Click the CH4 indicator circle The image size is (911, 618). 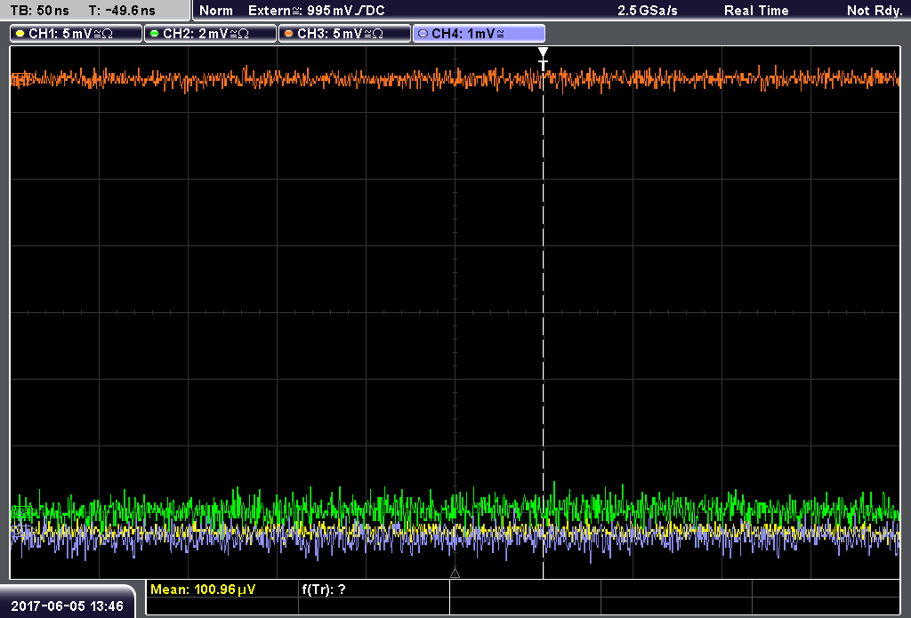(423, 34)
